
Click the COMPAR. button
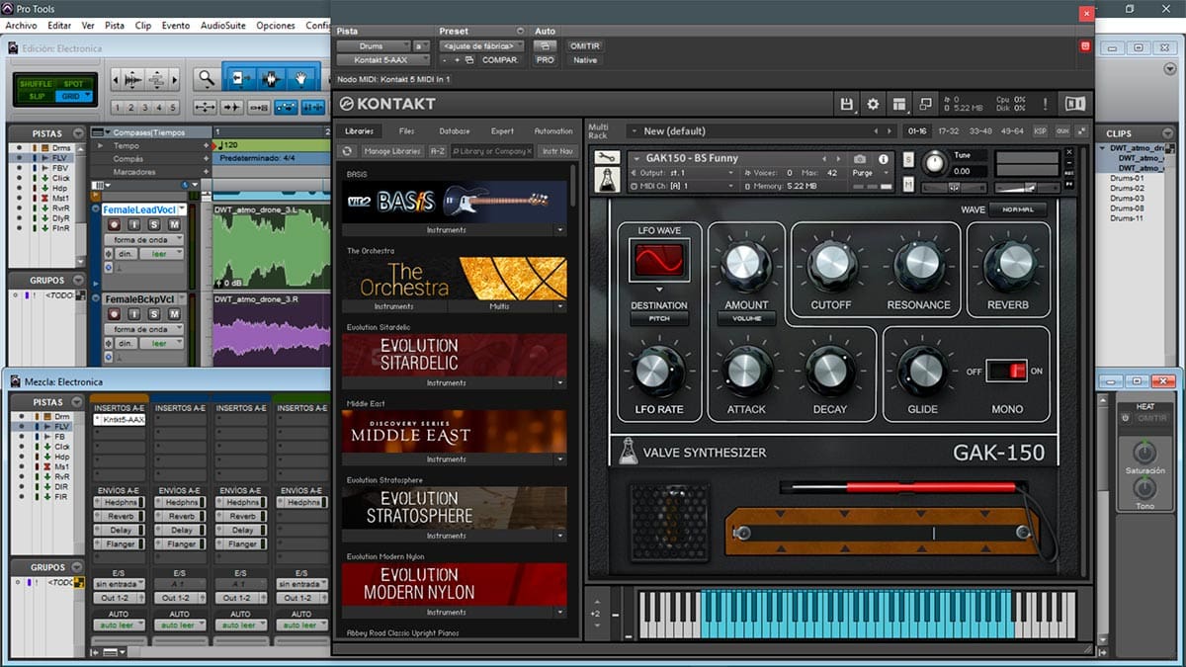point(500,60)
